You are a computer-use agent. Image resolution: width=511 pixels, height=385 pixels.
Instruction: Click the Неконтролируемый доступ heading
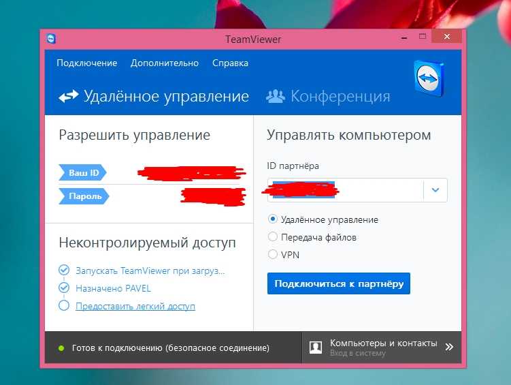pyautogui.click(x=147, y=243)
